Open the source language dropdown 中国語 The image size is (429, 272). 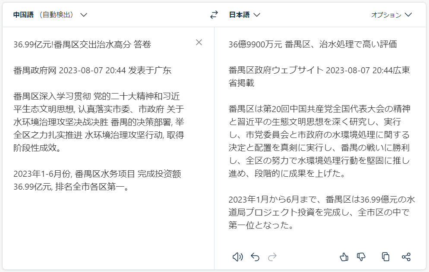coord(50,15)
